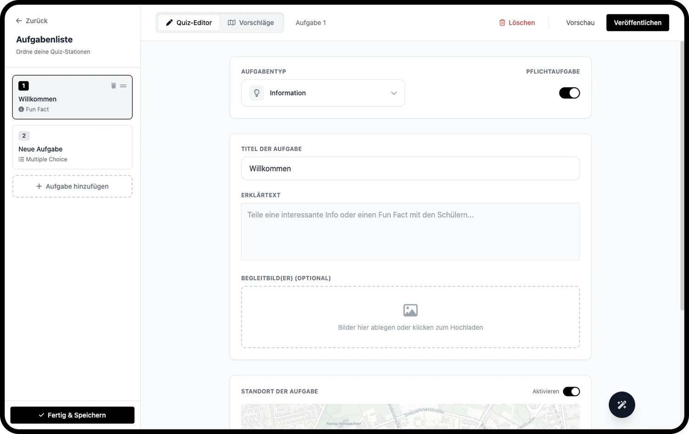Image resolution: width=689 pixels, height=434 pixels.
Task: Click the image drop zone to upload
Action: (410, 317)
